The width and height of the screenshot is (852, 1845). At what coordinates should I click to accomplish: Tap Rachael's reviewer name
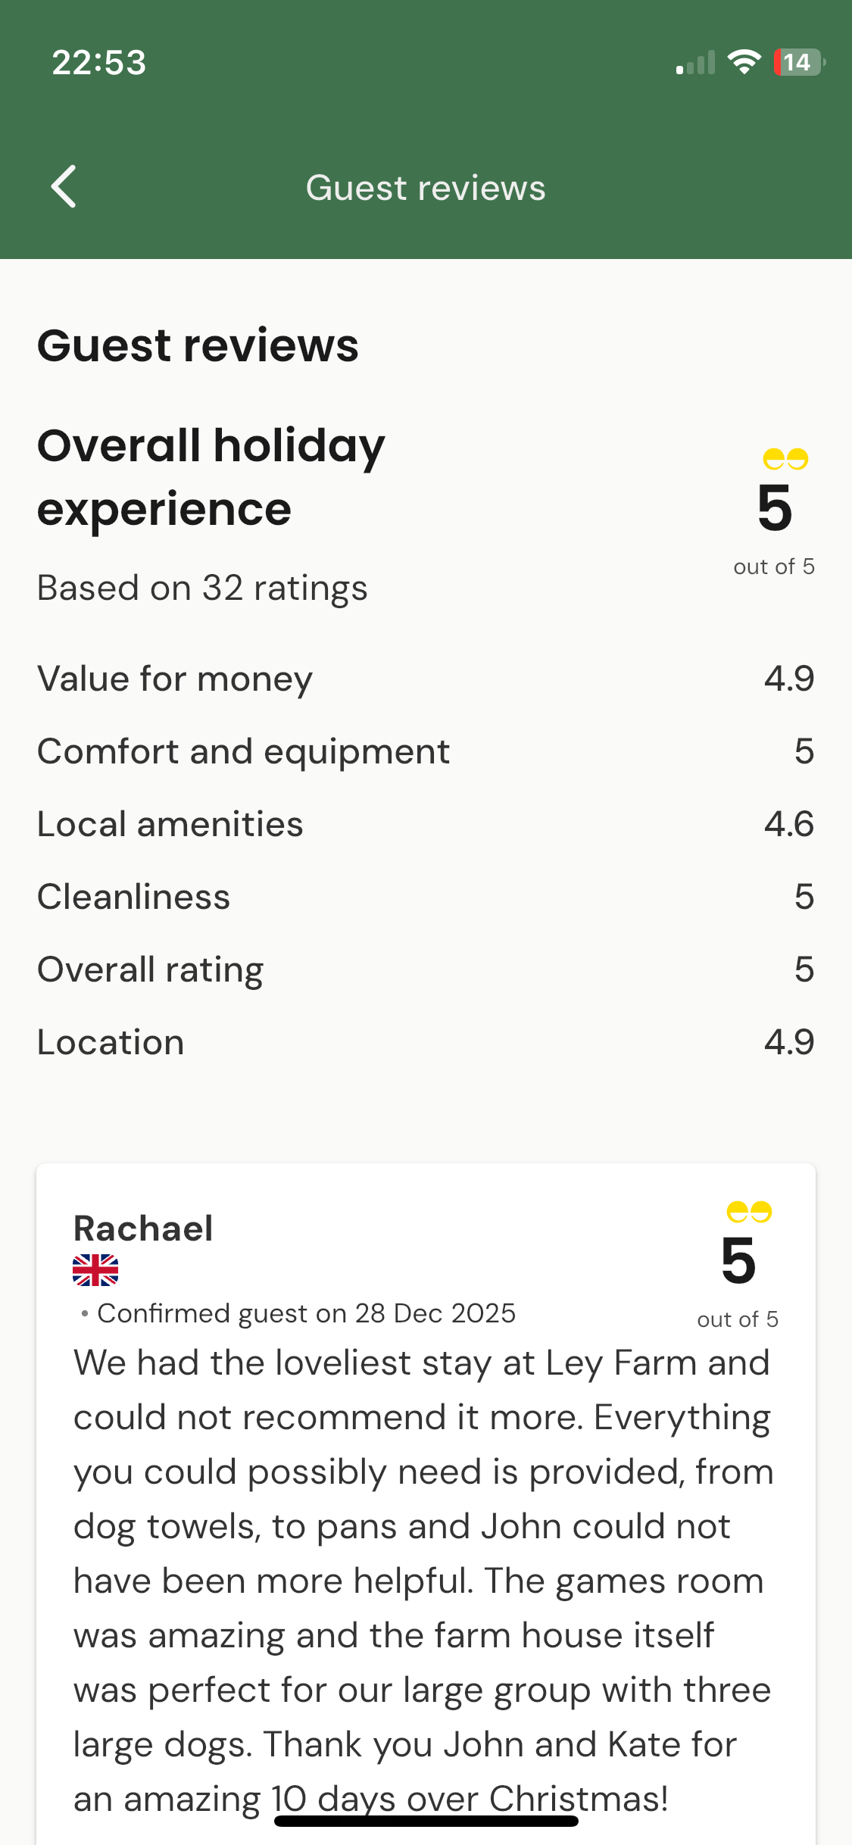pos(143,1228)
